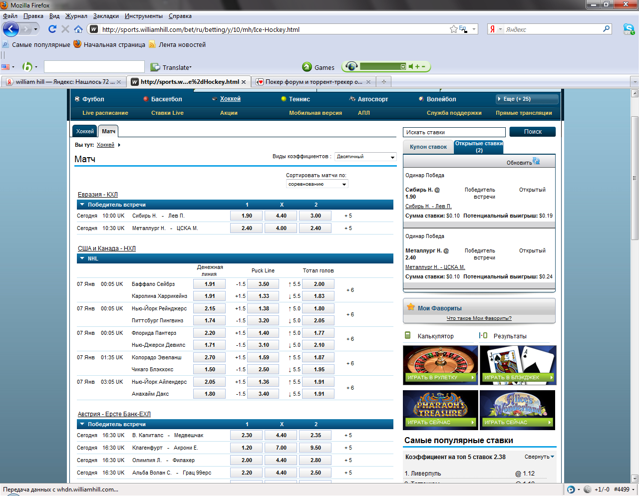Open the Евразия - КХЛ league link

(x=98, y=195)
